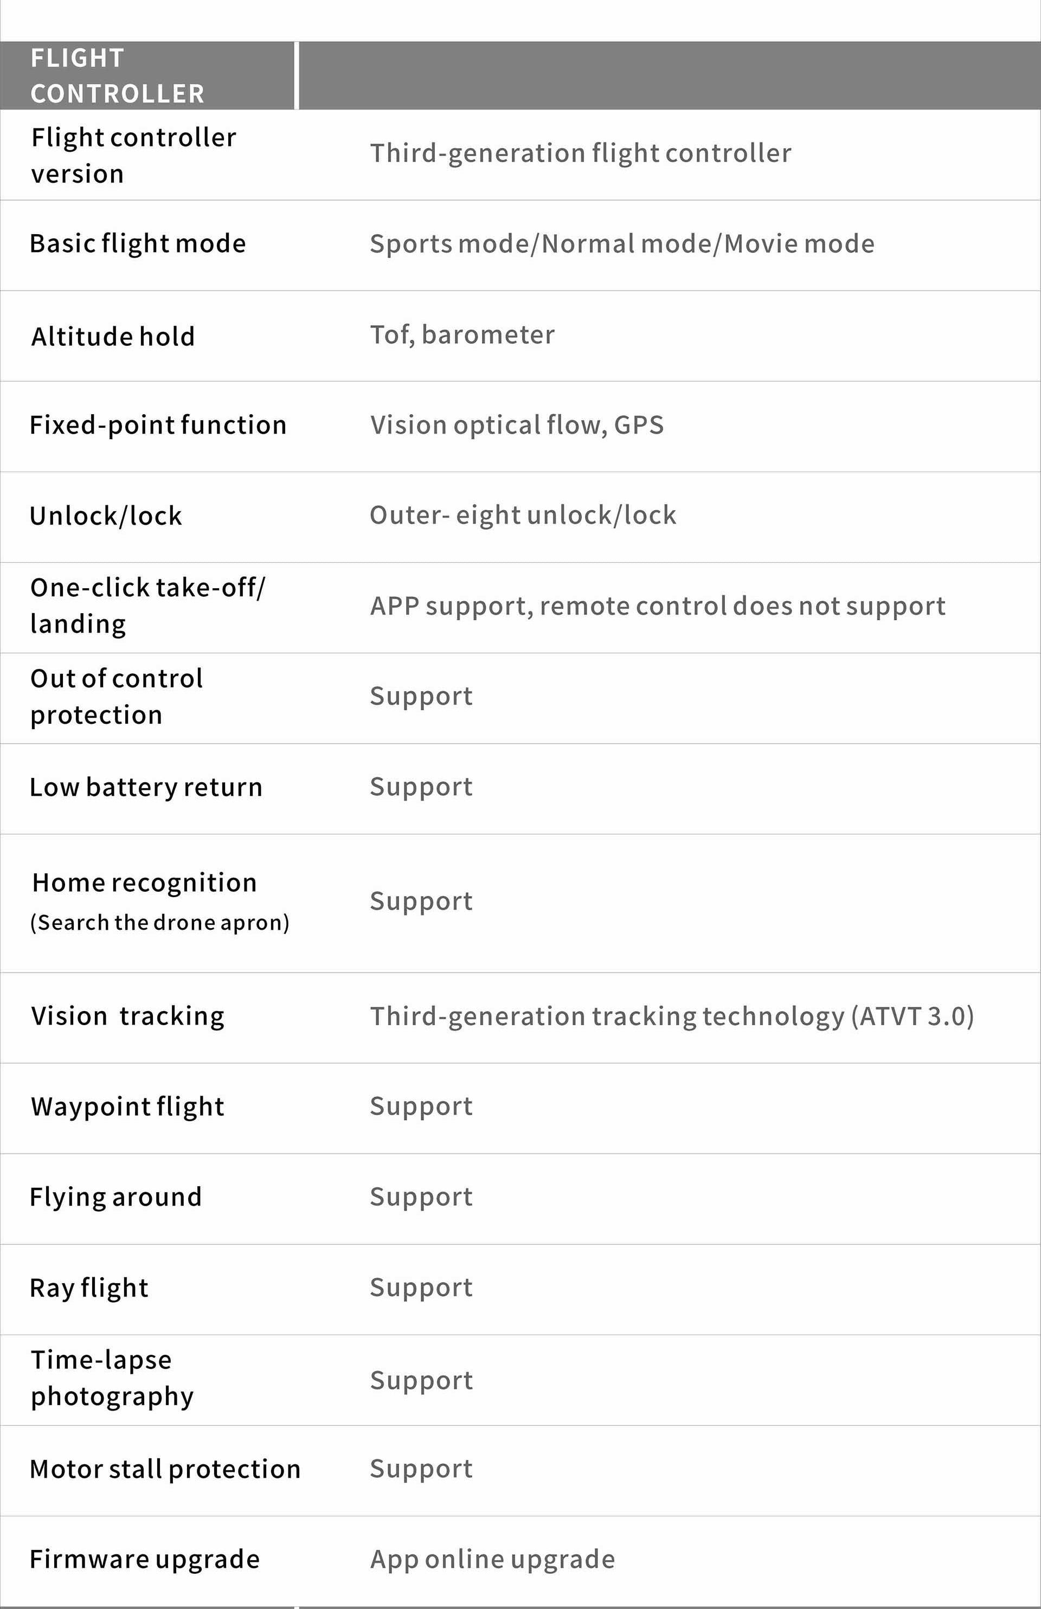Select the 'App online upgrade' value
Viewport: 1041px width, 1609px height.
click(x=492, y=1560)
